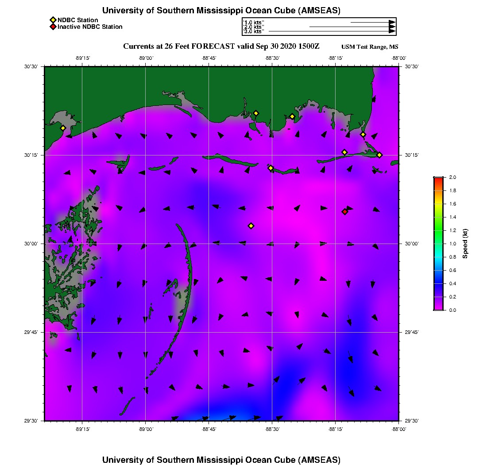Select the isolated offshore yellow station marker
Screen dimensions: 487x465
[251, 226]
